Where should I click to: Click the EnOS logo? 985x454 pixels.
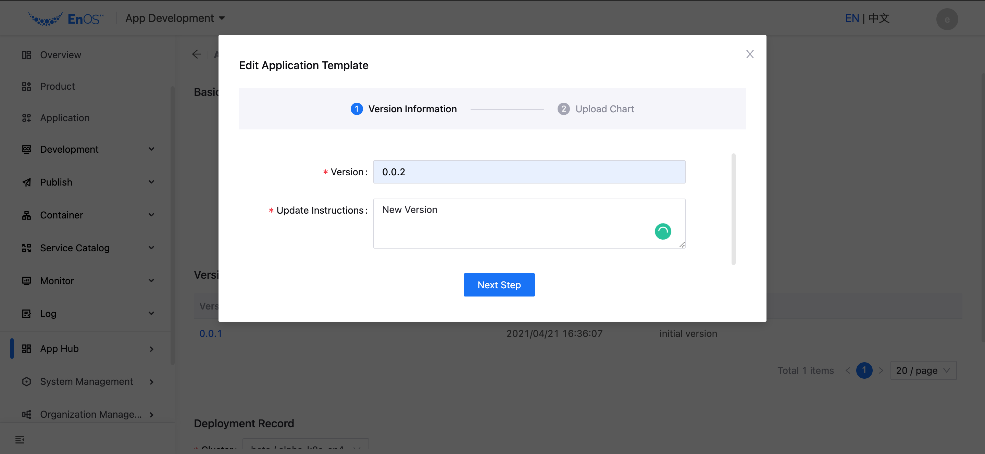pos(64,17)
